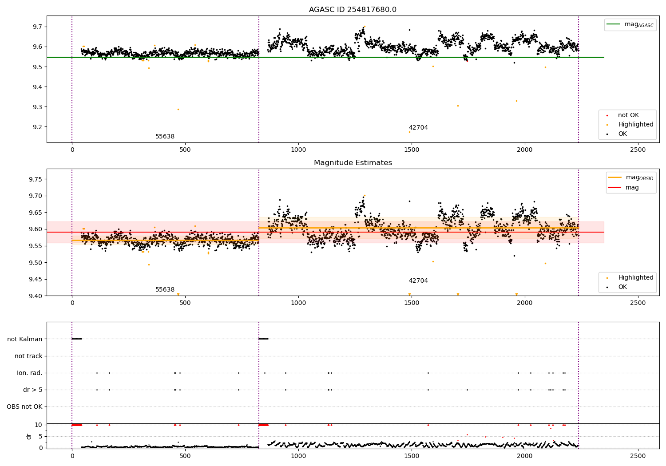Click the title 'AGASC ID 254817680.0'
Viewport: 666px width, 466px height.
353,10
